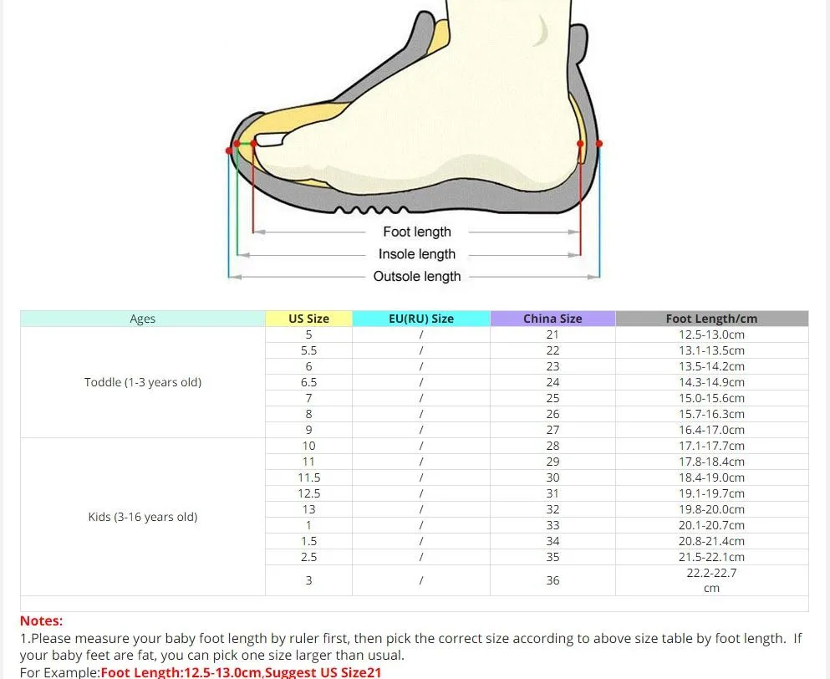The height and width of the screenshot is (679, 830).
Task: Click foot length '18.4-19.0cm' cell
Action: click(711, 477)
